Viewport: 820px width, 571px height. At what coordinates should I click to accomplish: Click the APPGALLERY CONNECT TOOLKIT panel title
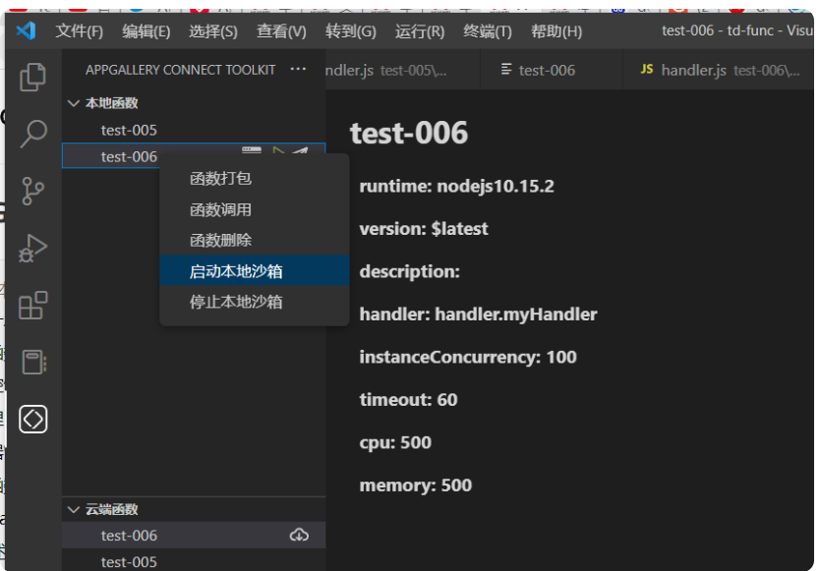pyautogui.click(x=181, y=70)
